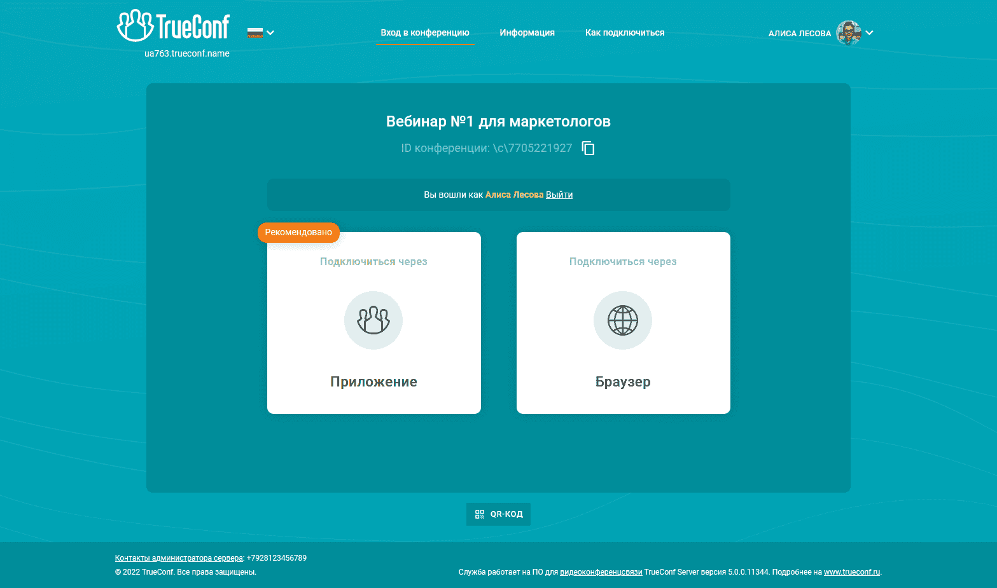Click conference ID text \c\7705221927
The height and width of the screenshot is (588, 997).
[x=533, y=148]
